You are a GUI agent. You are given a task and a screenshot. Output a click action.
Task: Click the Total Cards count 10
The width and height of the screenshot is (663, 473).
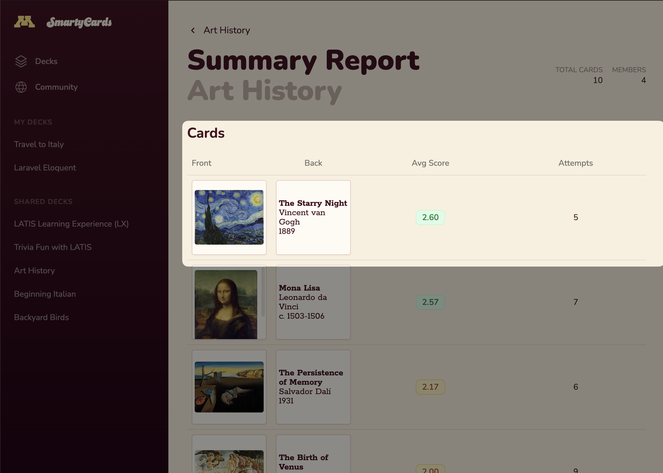click(598, 80)
